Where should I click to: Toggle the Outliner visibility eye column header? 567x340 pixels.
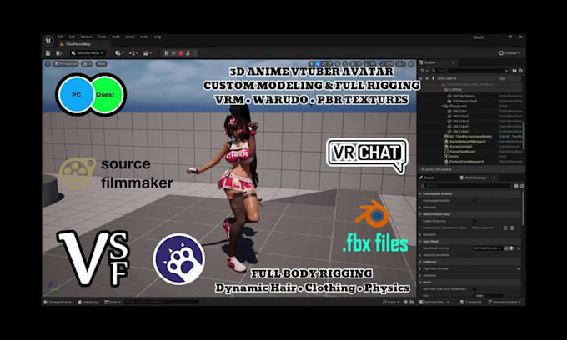(421, 78)
